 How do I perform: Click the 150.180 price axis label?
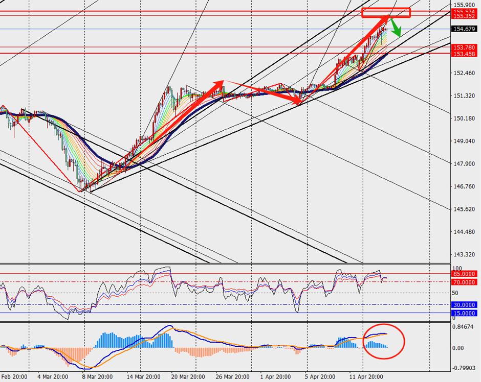tap(464, 118)
